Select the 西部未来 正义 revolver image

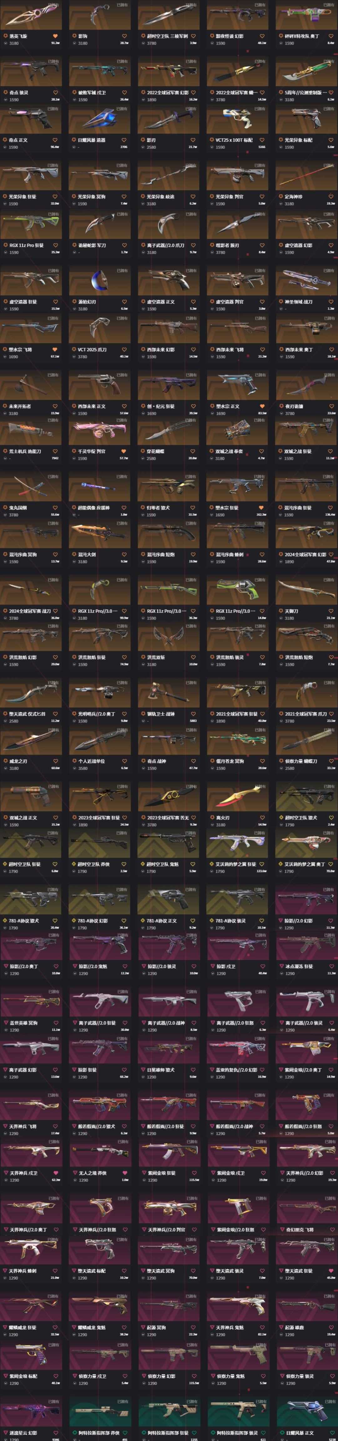click(x=100, y=386)
